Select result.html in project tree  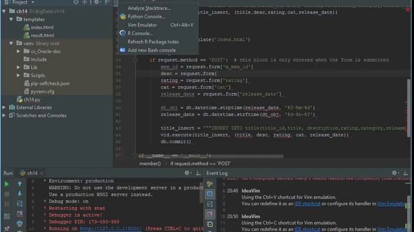[42, 35]
